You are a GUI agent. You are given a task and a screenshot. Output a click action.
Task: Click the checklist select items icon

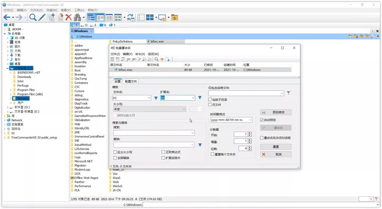pos(141,18)
